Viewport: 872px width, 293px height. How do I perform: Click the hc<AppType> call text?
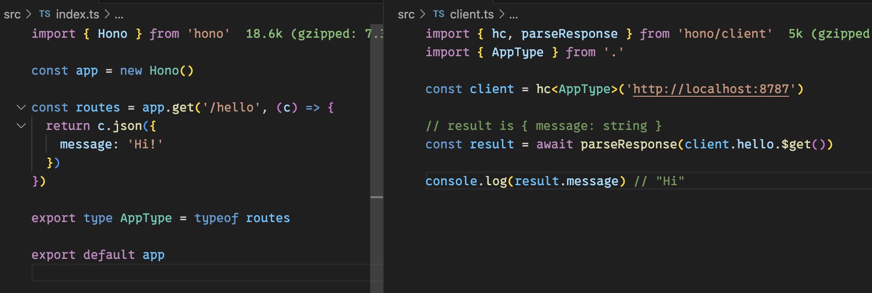(577, 89)
